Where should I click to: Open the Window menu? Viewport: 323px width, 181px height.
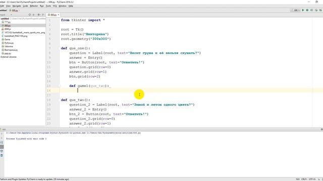pos(63,6)
